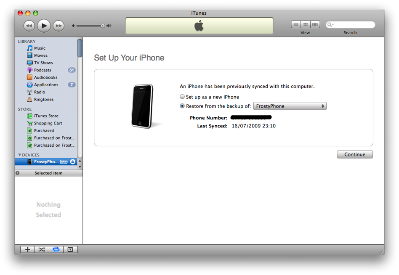The image size is (399, 275).
Task: Select 'Set up as a new iPhone'
Action: point(182,97)
